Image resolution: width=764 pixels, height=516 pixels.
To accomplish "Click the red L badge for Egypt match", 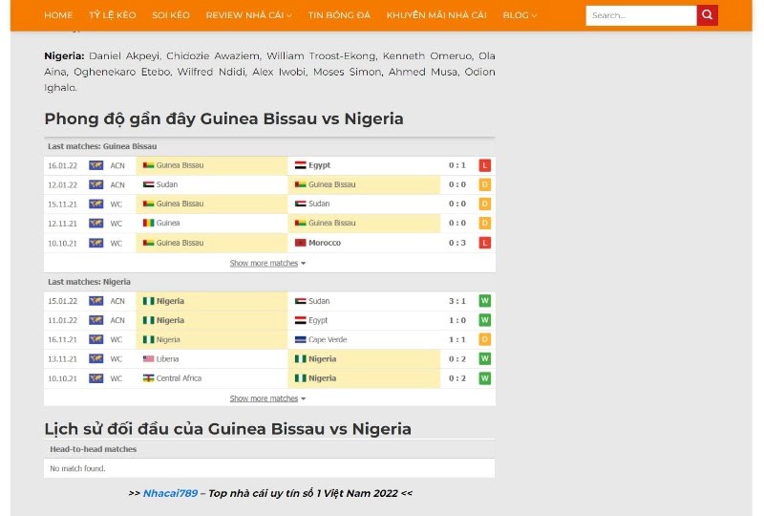I will pyautogui.click(x=484, y=165).
